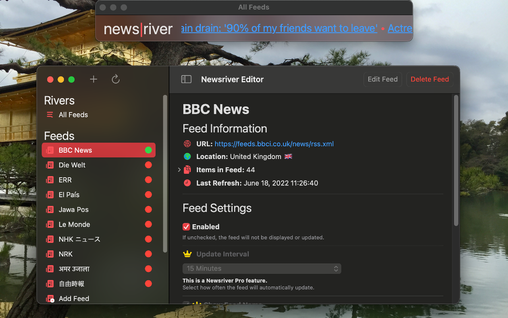Click the Last Refresh clock icon
This screenshot has width=508, height=318.
point(187,183)
